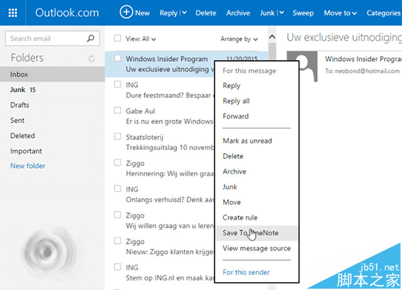The width and height of the screenshot is (402, 290).
Task: Check the Ziggo Herinnering message checkbox
Action: pos(117,163)
